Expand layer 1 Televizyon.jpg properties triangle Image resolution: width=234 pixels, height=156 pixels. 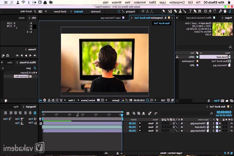(220, 123)
